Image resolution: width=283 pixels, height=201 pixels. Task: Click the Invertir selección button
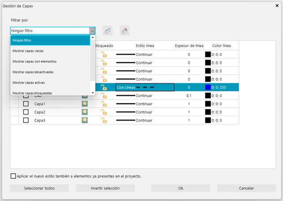point(105,188)
